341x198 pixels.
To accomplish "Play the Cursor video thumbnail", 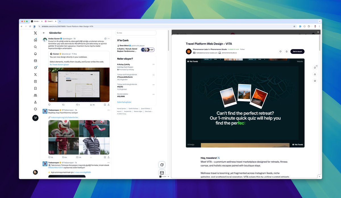I will point(79,85).
